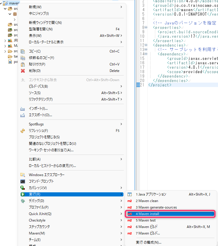Expand the JRE library node
Screen dimensions: 218x246
[5, 41]
